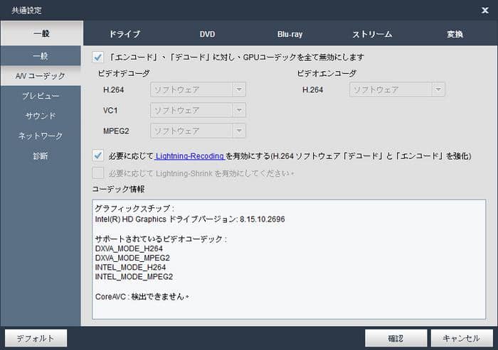Close the 共通設定 dialog with the X
This screenshot has height=350, width=498.
click(x=484, y=11)
